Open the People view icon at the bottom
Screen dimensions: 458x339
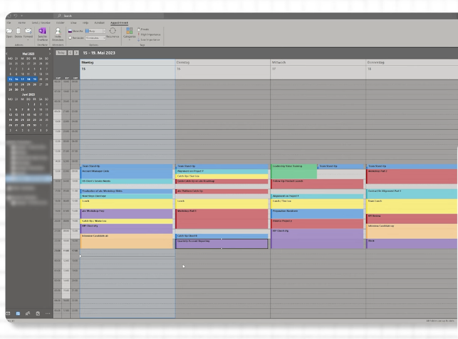point(28,313)
